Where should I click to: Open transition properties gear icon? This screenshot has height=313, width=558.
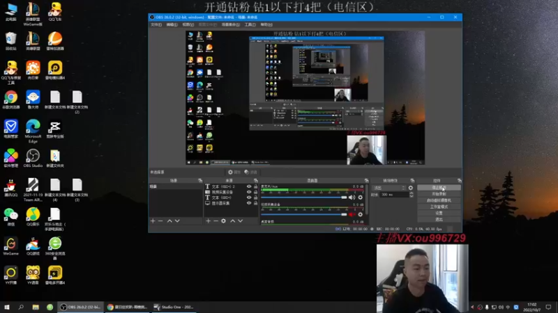coord(411,188)
